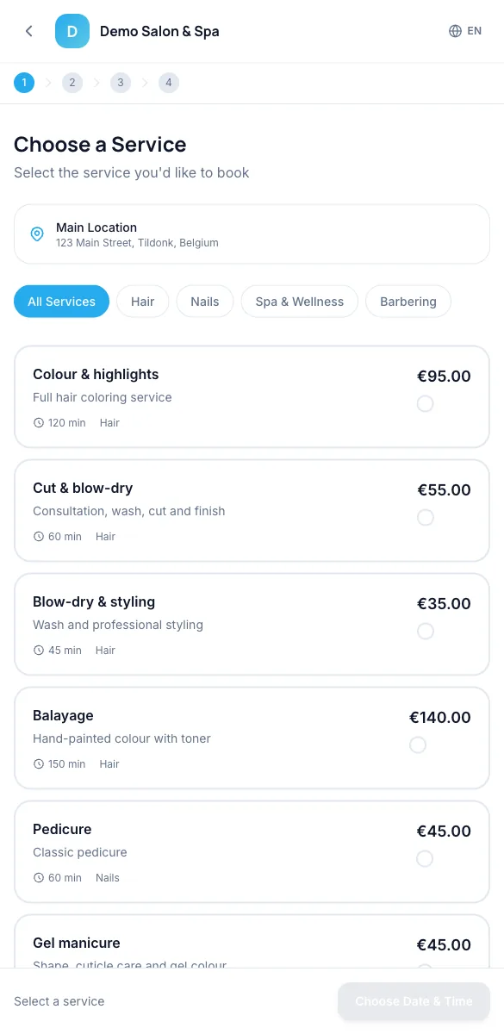Go back using the left arrow icon
504x1034 pixels.
click(x=29, y=31)
